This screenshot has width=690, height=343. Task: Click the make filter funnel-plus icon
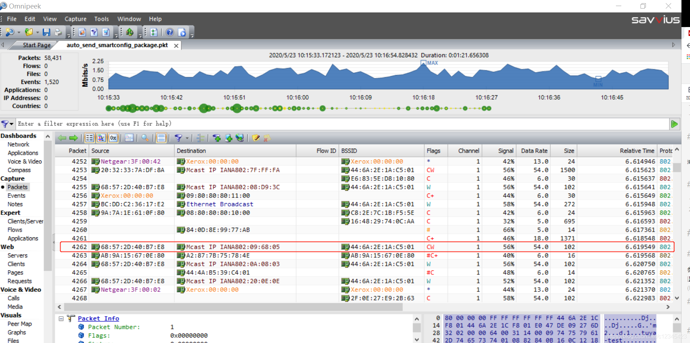[216, 138]
